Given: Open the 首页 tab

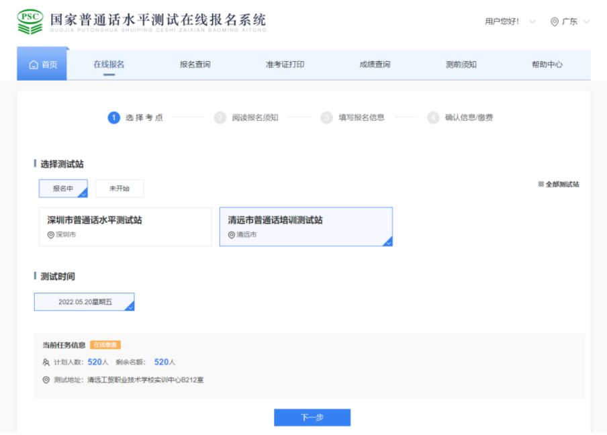Looking at the screenshot, I should point(42,64).
